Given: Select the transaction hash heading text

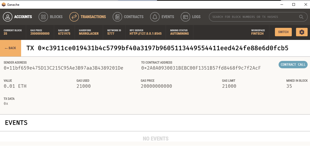Looking at the screenshot, I should click(x=157, y=48).
